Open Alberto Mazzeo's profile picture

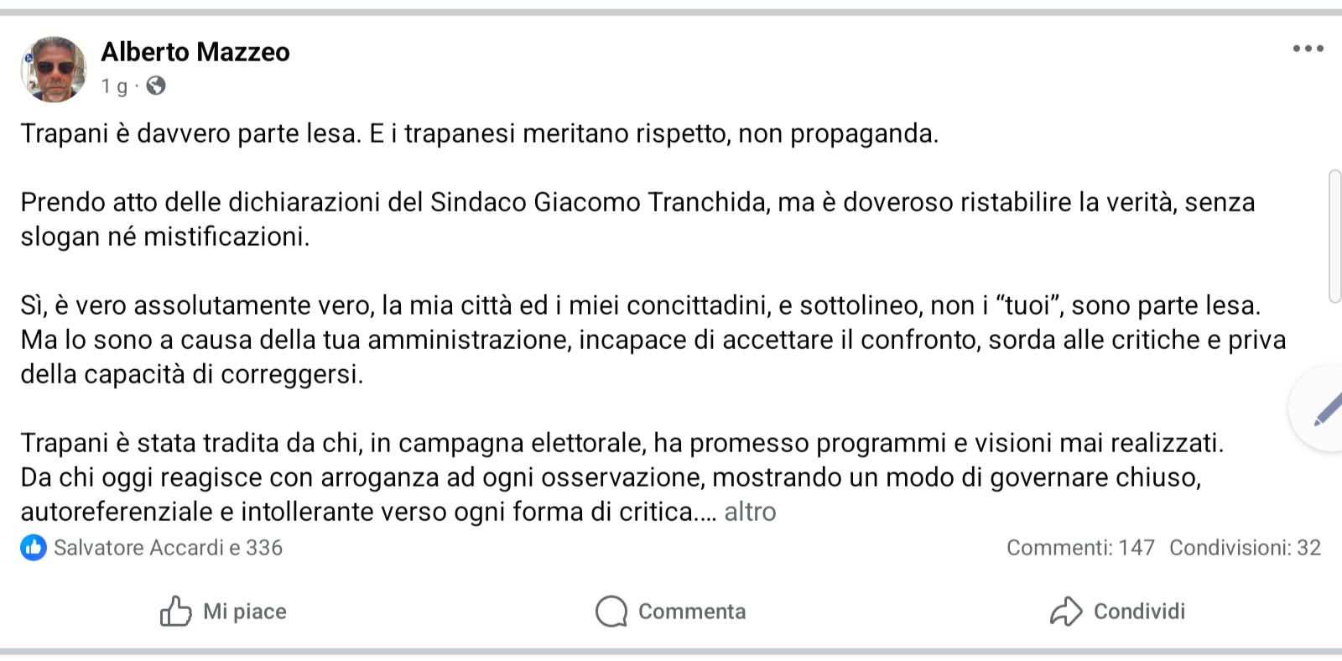coord(54,70)
